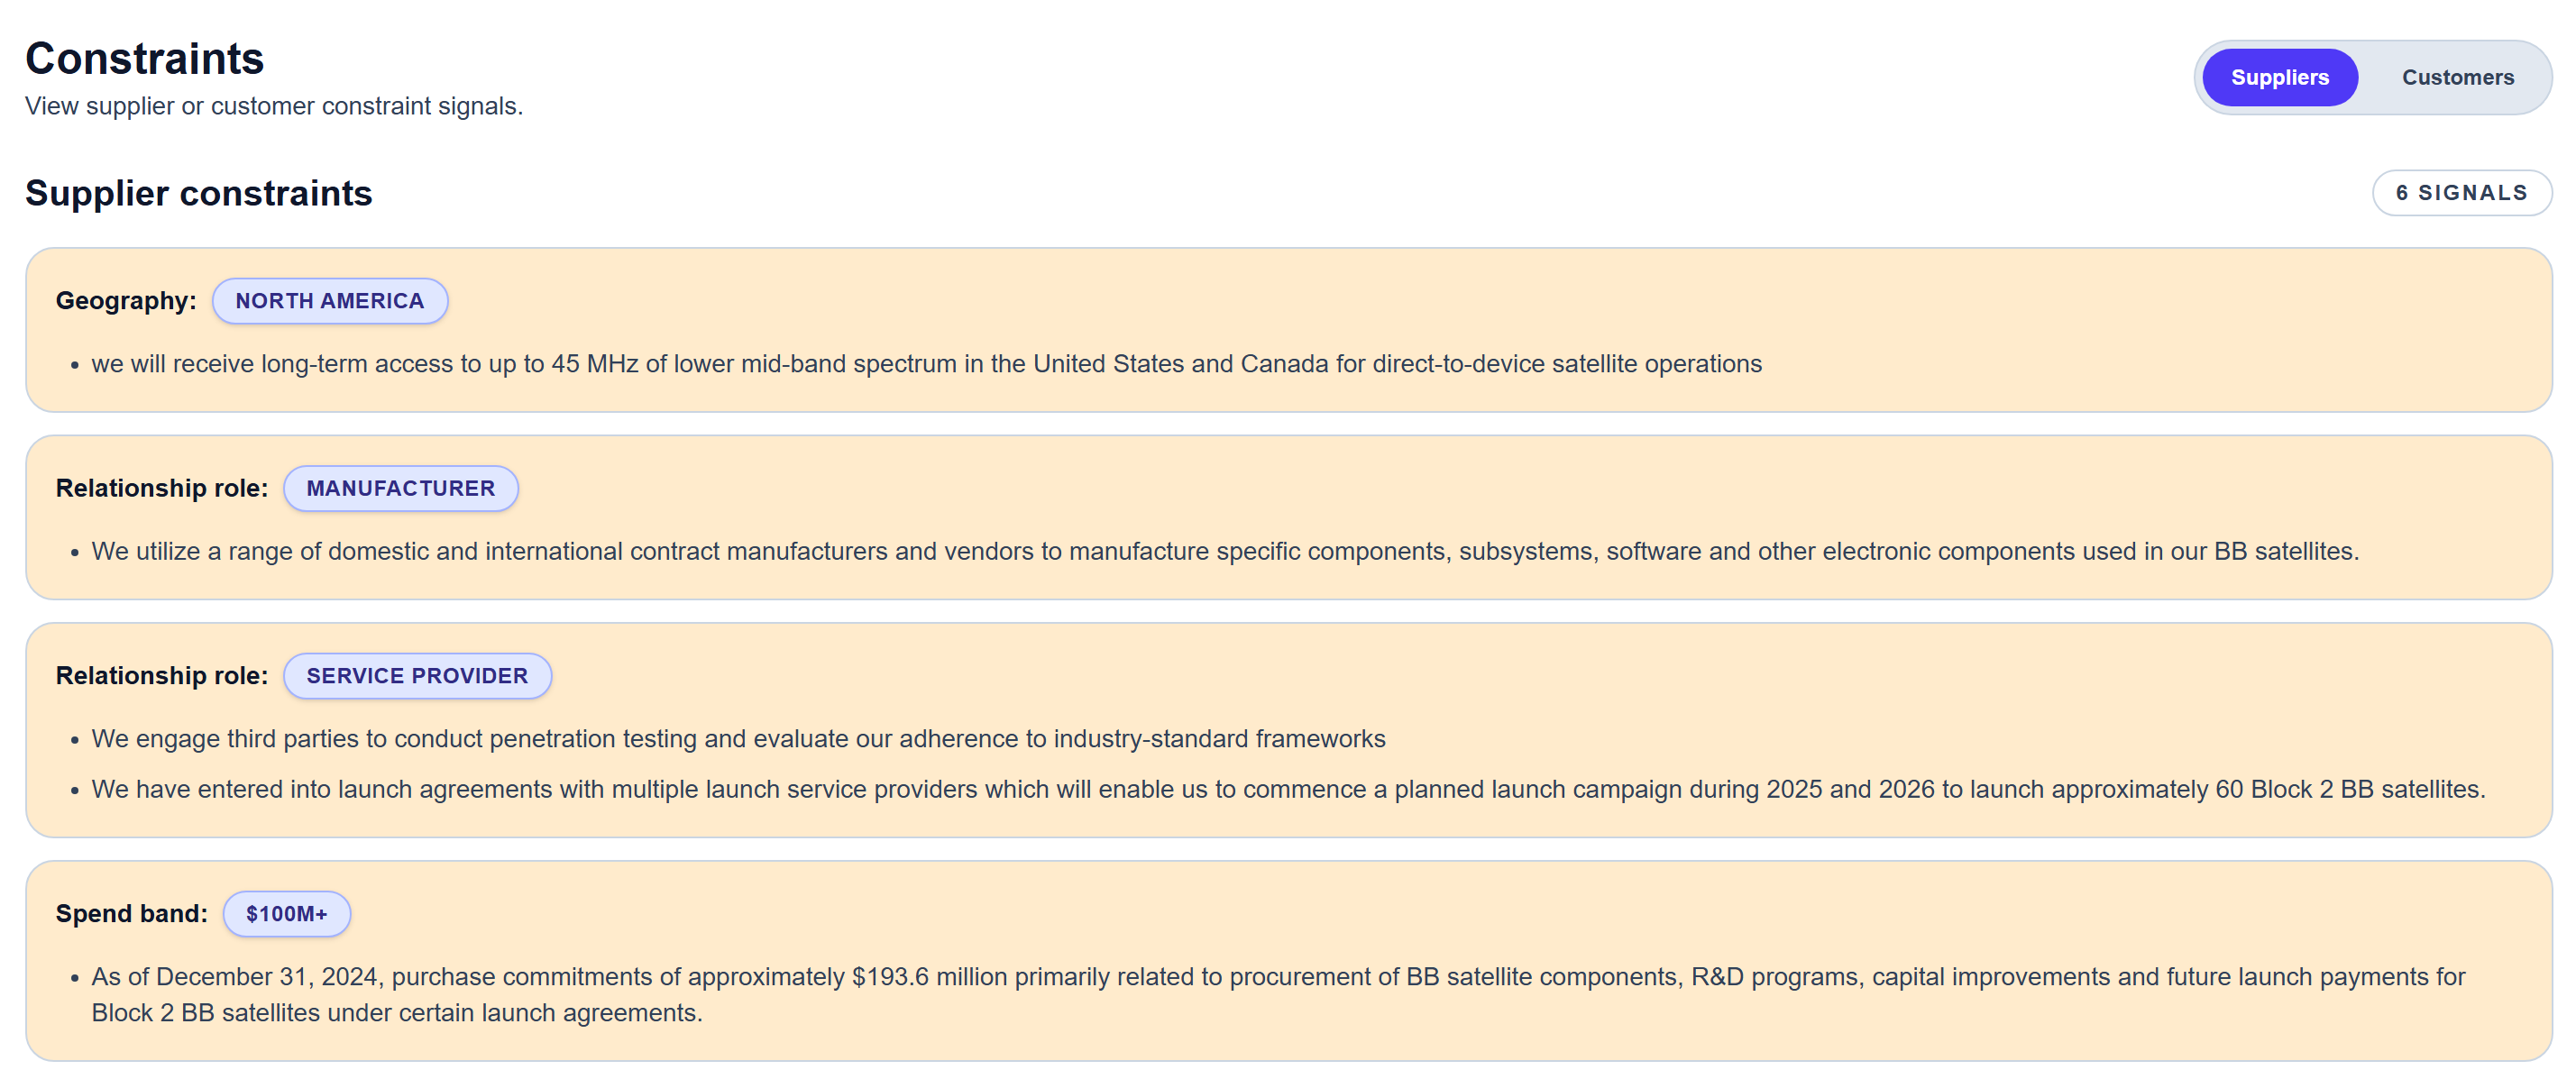
Task: Click the Supplier constraints section heading
Action: (198, 193)
